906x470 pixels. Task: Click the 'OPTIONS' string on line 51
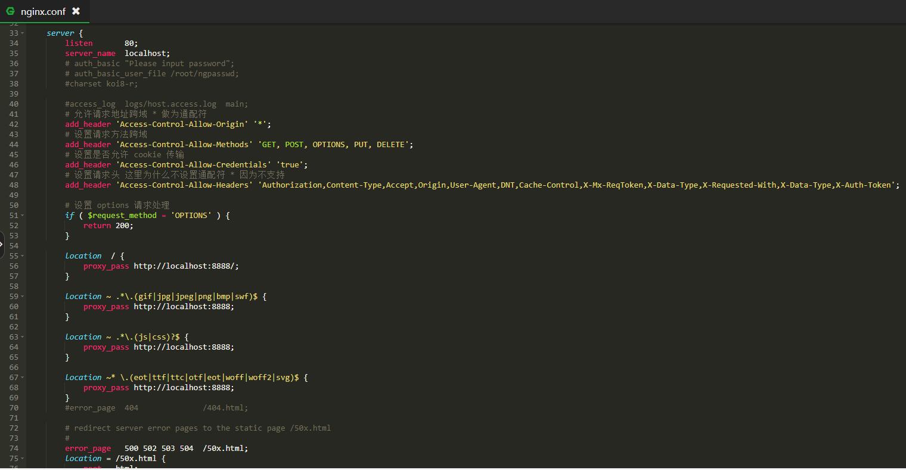point(191,215)
